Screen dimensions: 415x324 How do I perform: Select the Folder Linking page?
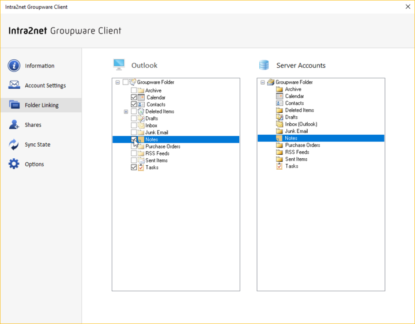41,105
